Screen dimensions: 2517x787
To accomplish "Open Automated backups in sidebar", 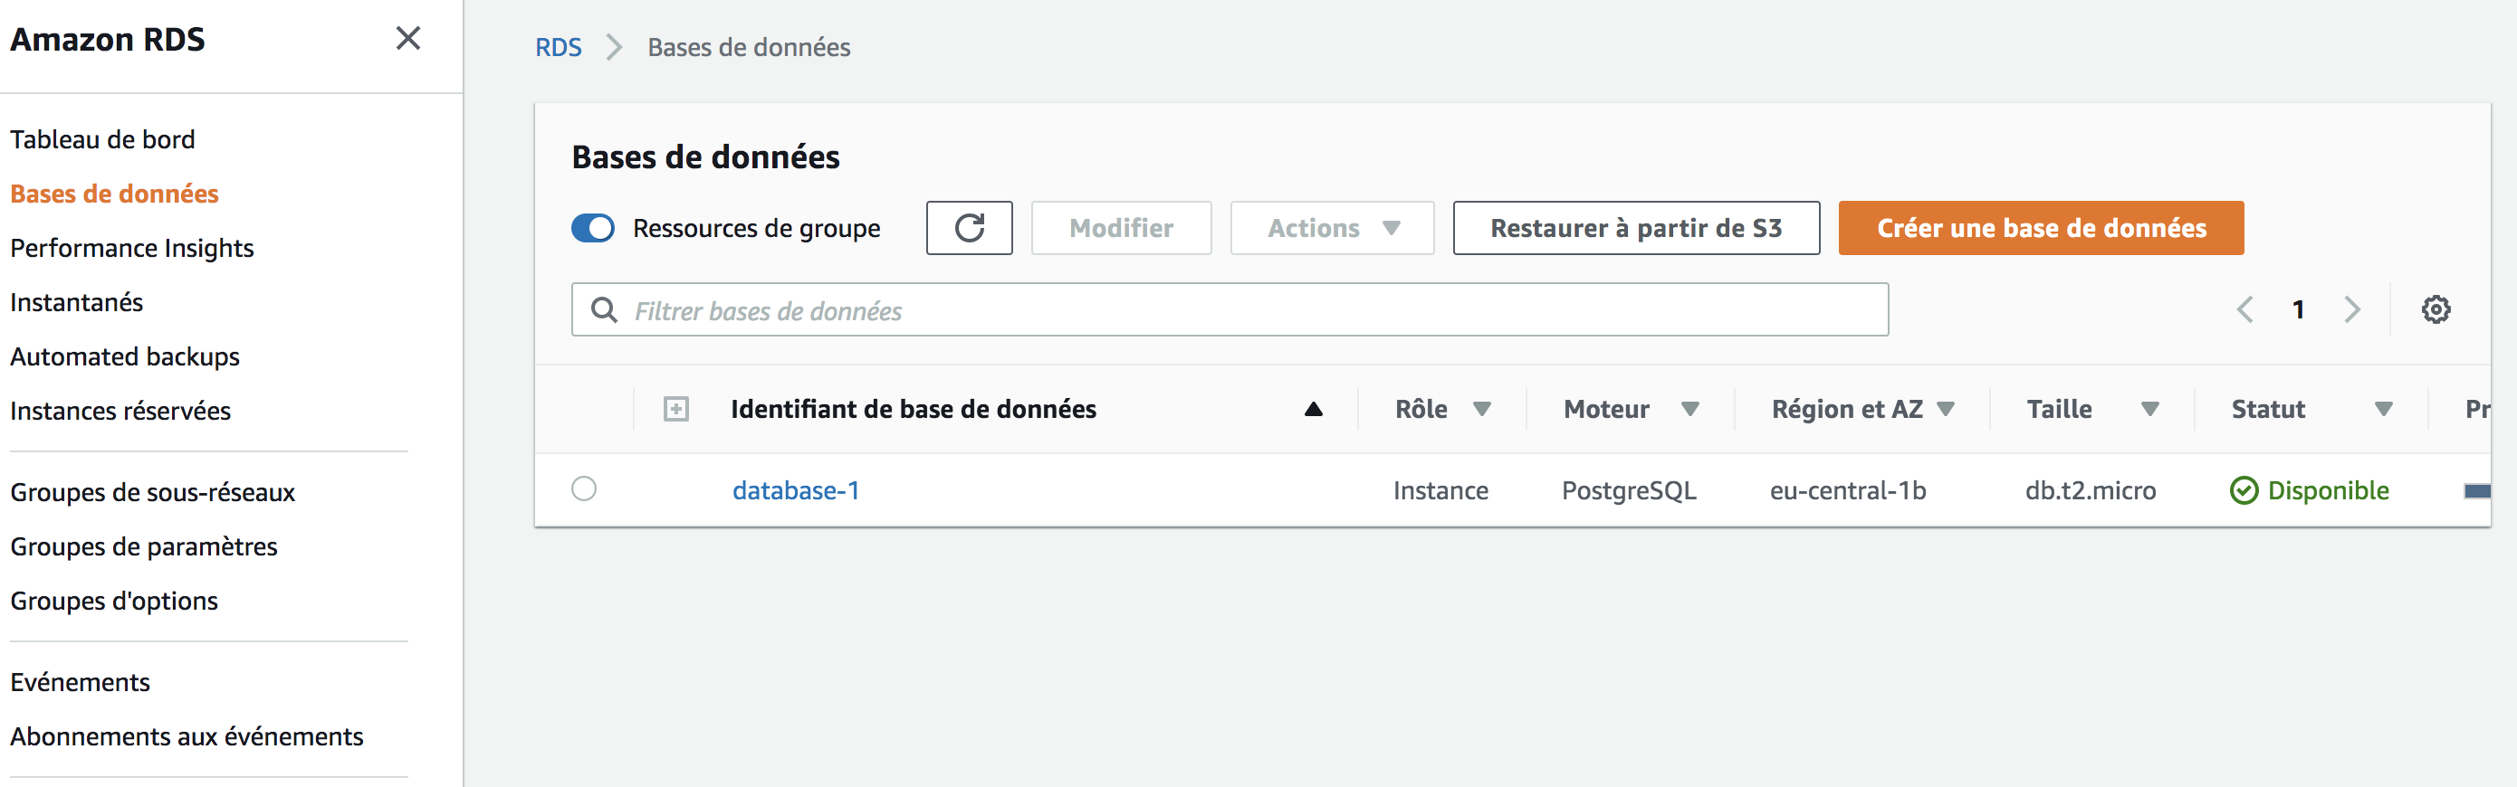I will coord(125,356).
